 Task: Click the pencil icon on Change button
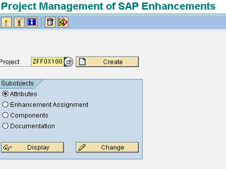pyautogui.click(x=82, y=147)
